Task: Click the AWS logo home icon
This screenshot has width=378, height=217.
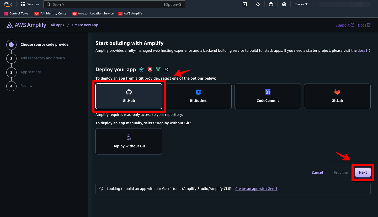Action: point(8,4)
